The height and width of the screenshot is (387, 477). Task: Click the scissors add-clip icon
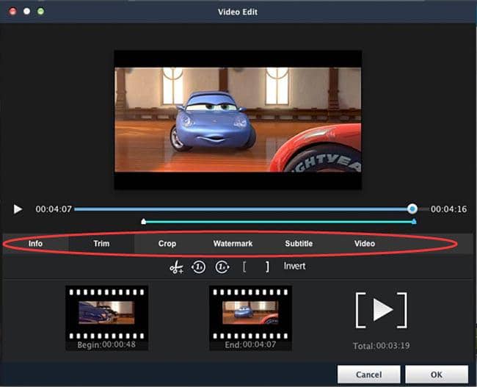click(x=176, y=267)
